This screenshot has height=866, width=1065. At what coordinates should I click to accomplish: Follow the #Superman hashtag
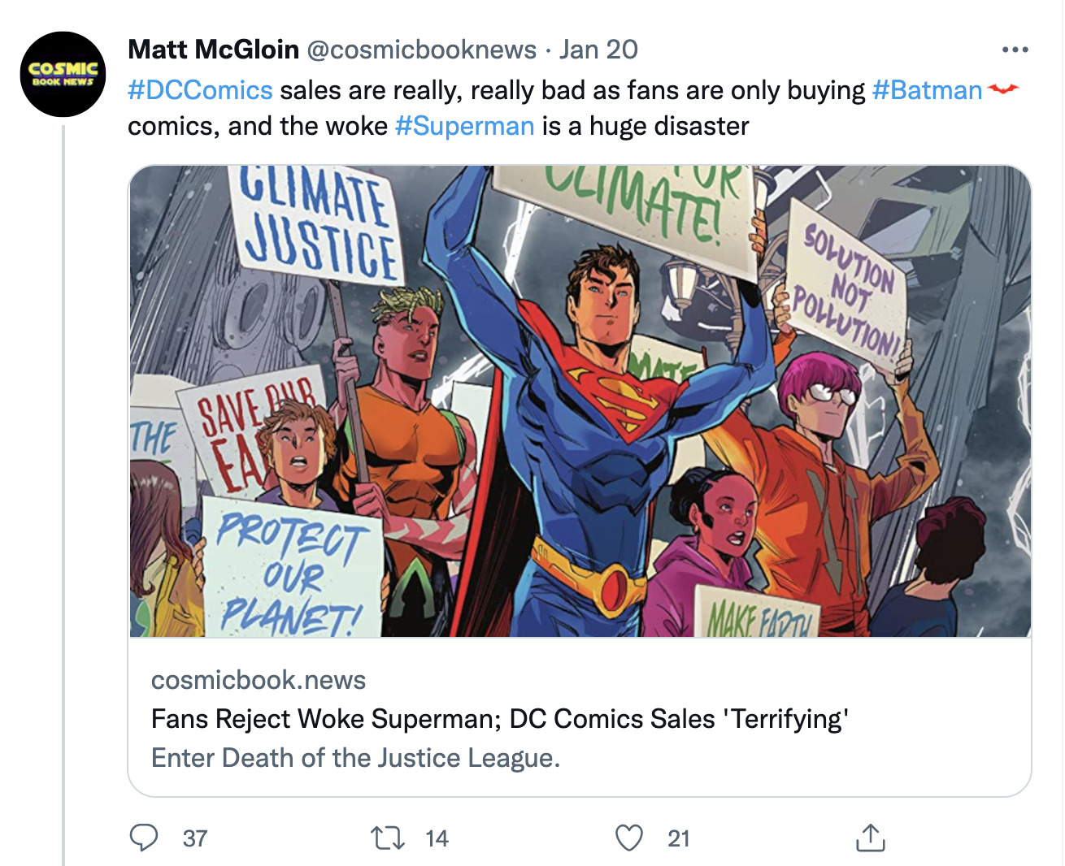[x=464, y=126]
